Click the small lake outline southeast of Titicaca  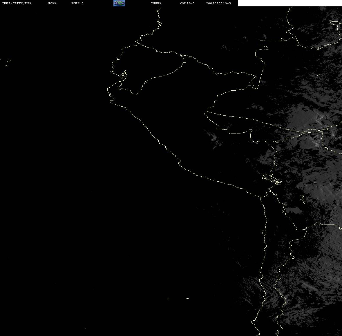[303, 199]
